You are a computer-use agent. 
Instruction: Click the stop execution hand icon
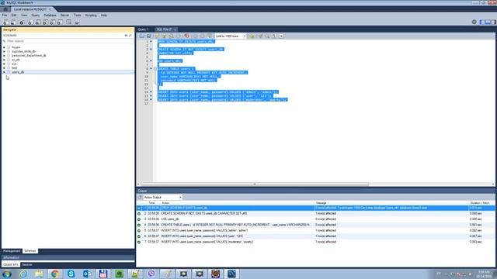(178, 36)
